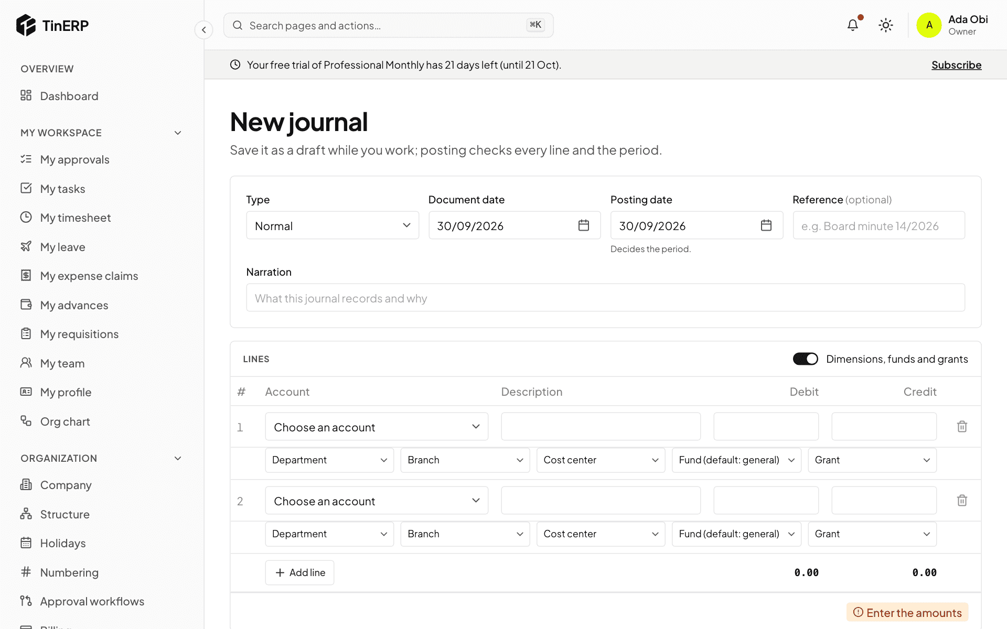The width and height of the screenshot is (1007, 629).
Task: Choose an account for line 2
Action: (377, 501)
